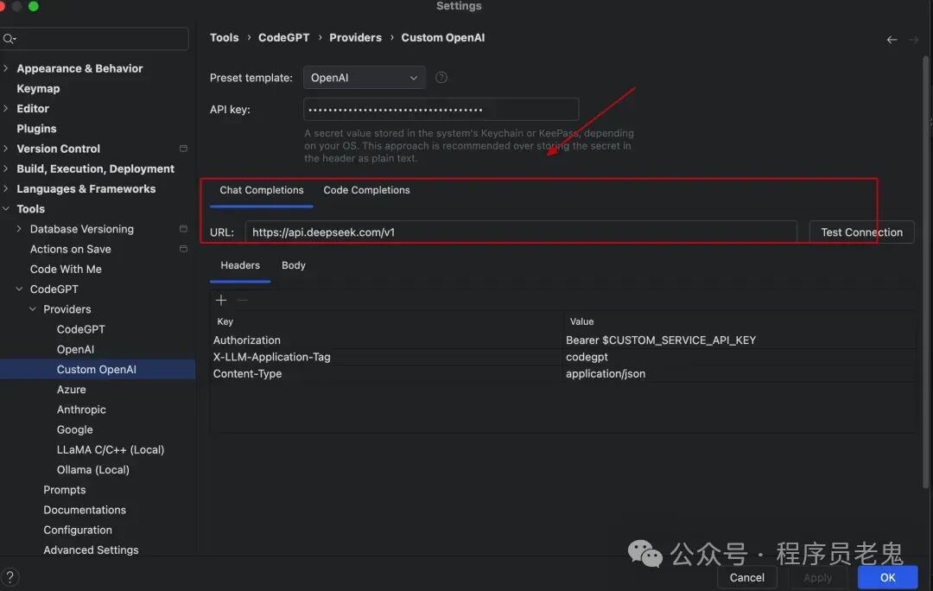Collapse the Providers node

pyautogui.click(x=33, y=309)
